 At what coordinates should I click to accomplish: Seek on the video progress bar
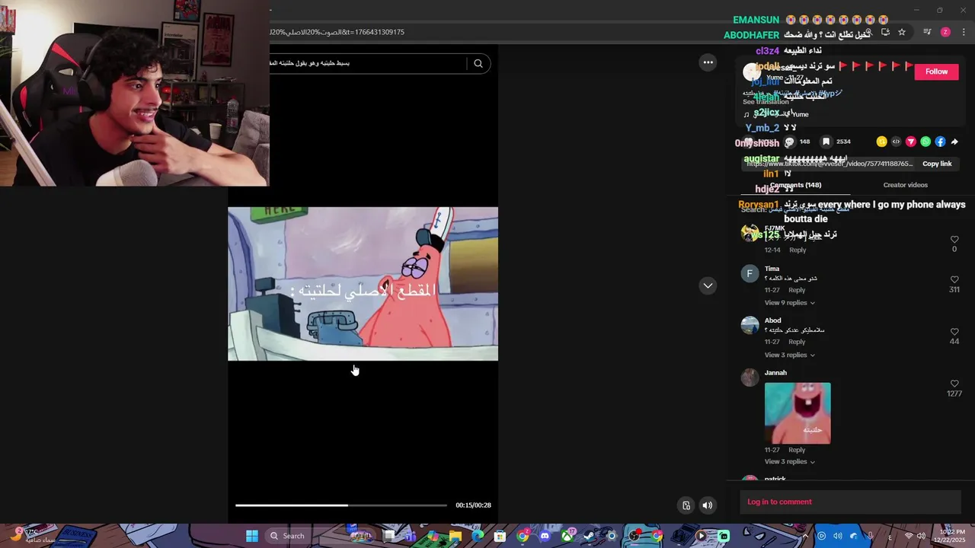pyautogui.click(x=341, y=505)
